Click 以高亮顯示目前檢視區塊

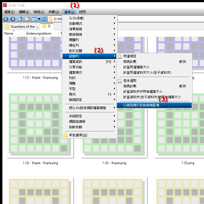click(154, 105)
